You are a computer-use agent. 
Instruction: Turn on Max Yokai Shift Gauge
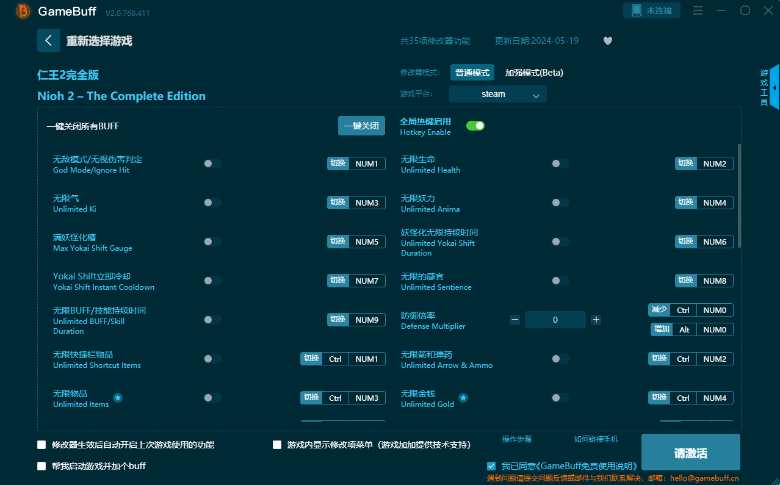[x=212, y=242]
